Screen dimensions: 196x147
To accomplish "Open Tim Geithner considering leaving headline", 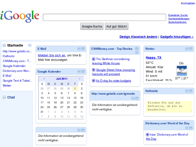I will tap(111, 61).
